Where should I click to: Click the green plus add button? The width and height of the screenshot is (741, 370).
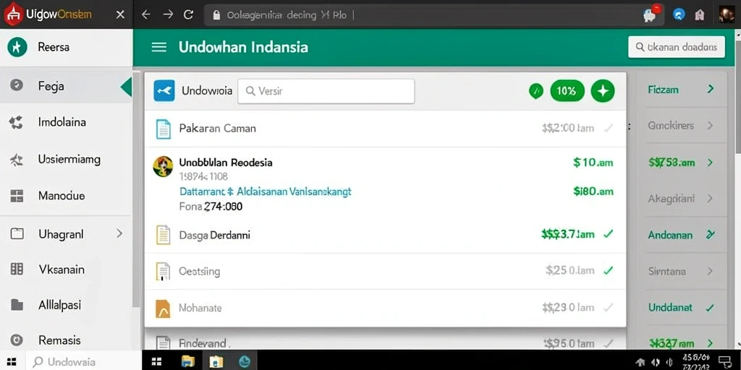(x=603, y=90)
